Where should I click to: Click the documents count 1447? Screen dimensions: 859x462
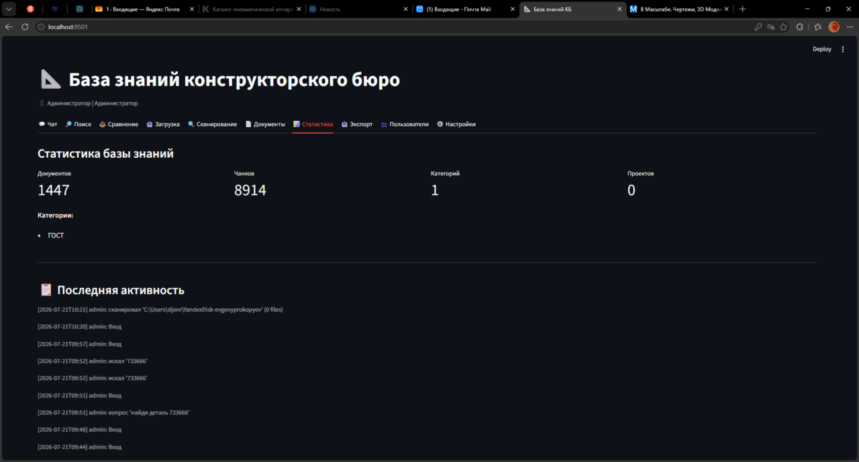(x=54, y=190)
